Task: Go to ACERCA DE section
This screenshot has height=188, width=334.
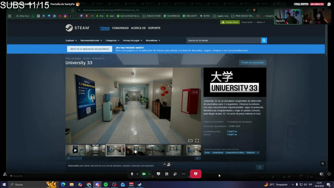Action: coord(138,28)
